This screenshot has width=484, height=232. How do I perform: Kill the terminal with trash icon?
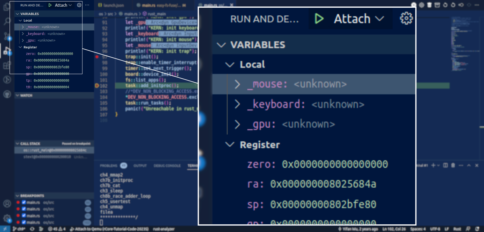(x=453, y=166)
